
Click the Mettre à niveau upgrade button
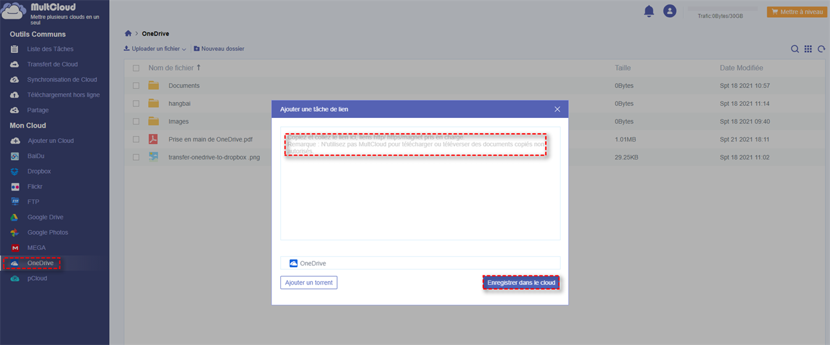tap(797, 11)
